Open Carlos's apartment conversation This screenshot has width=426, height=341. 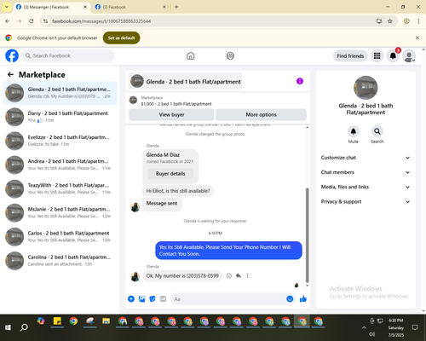coord(60,236)
